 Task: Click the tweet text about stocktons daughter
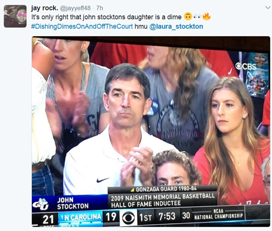click(107, 17)
